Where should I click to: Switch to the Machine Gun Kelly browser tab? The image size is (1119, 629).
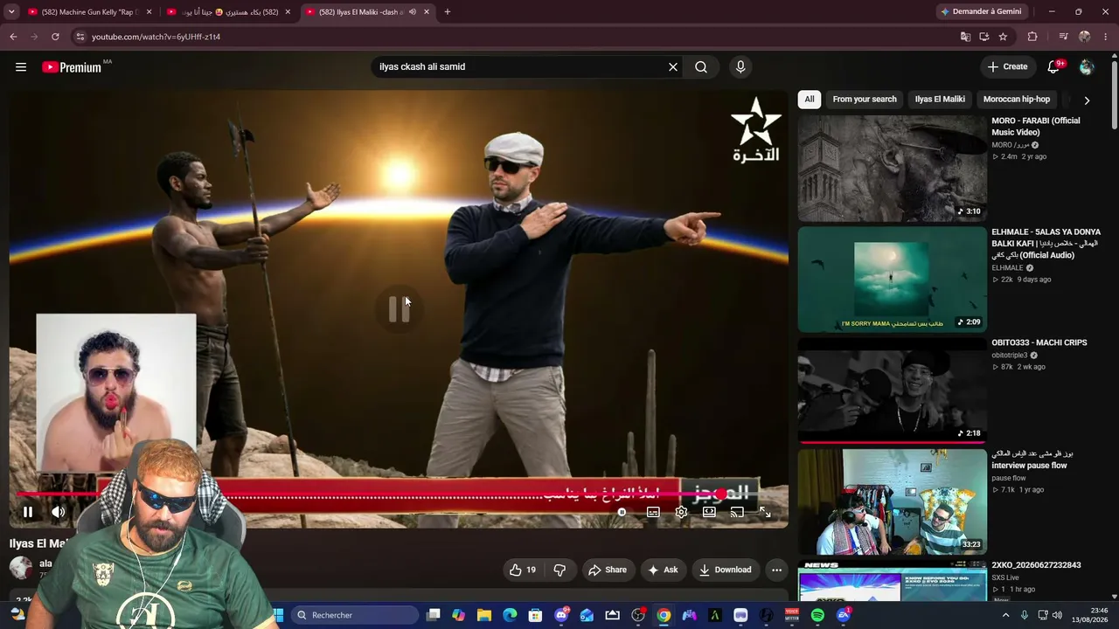(87, 12)
